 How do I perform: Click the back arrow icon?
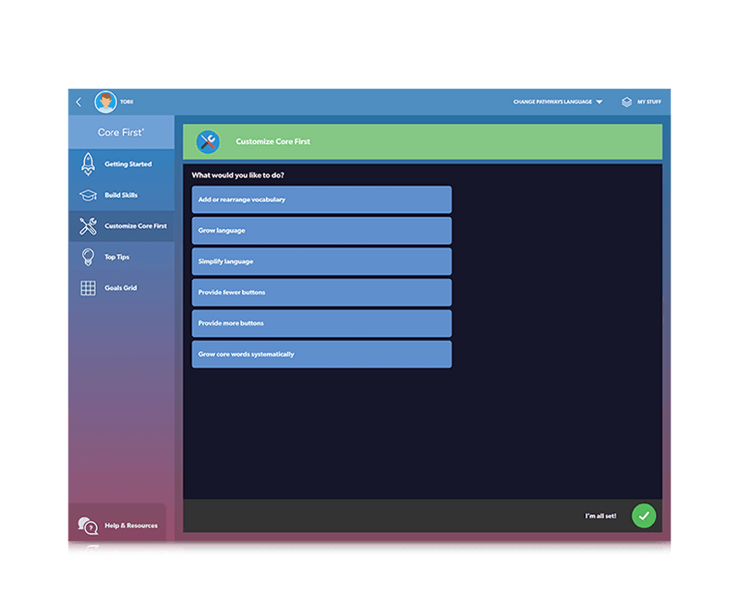click(79, 102)
